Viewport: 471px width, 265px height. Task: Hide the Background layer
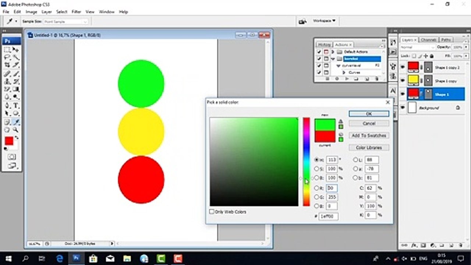[403, 108]
